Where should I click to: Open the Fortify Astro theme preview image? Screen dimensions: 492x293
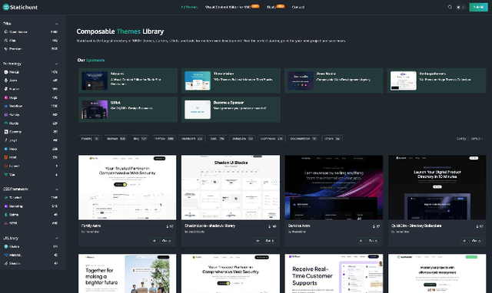(127, 187)
